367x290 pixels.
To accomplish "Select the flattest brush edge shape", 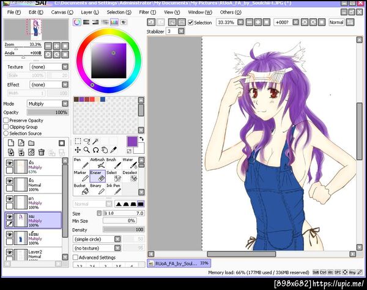I will (x=141, y=204).
